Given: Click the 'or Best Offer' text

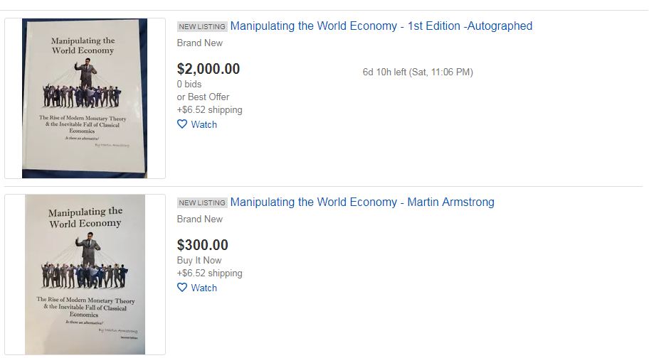Looking at the screenshot, I should coord(203,97).
